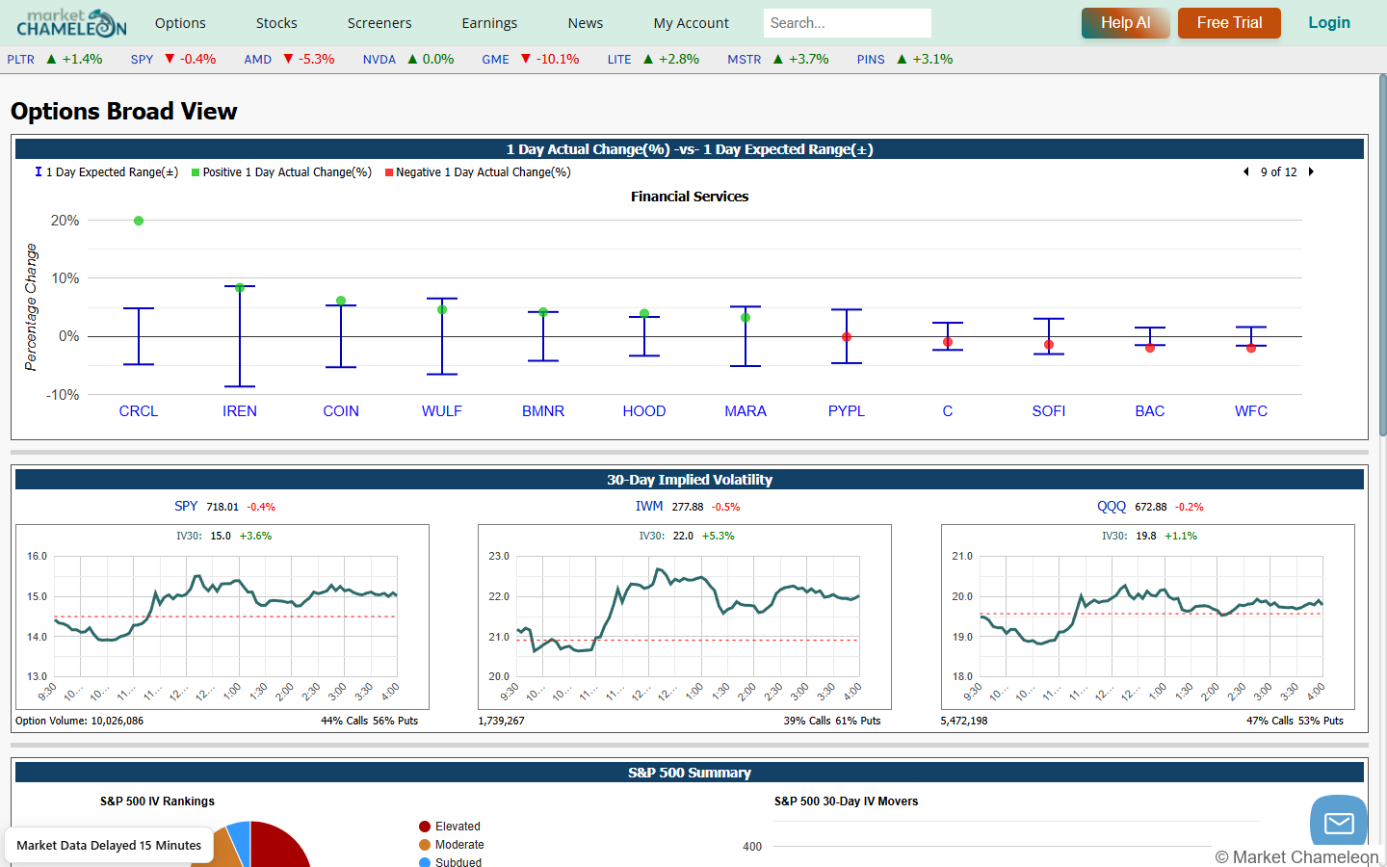Open the News menu

point(586,23)
